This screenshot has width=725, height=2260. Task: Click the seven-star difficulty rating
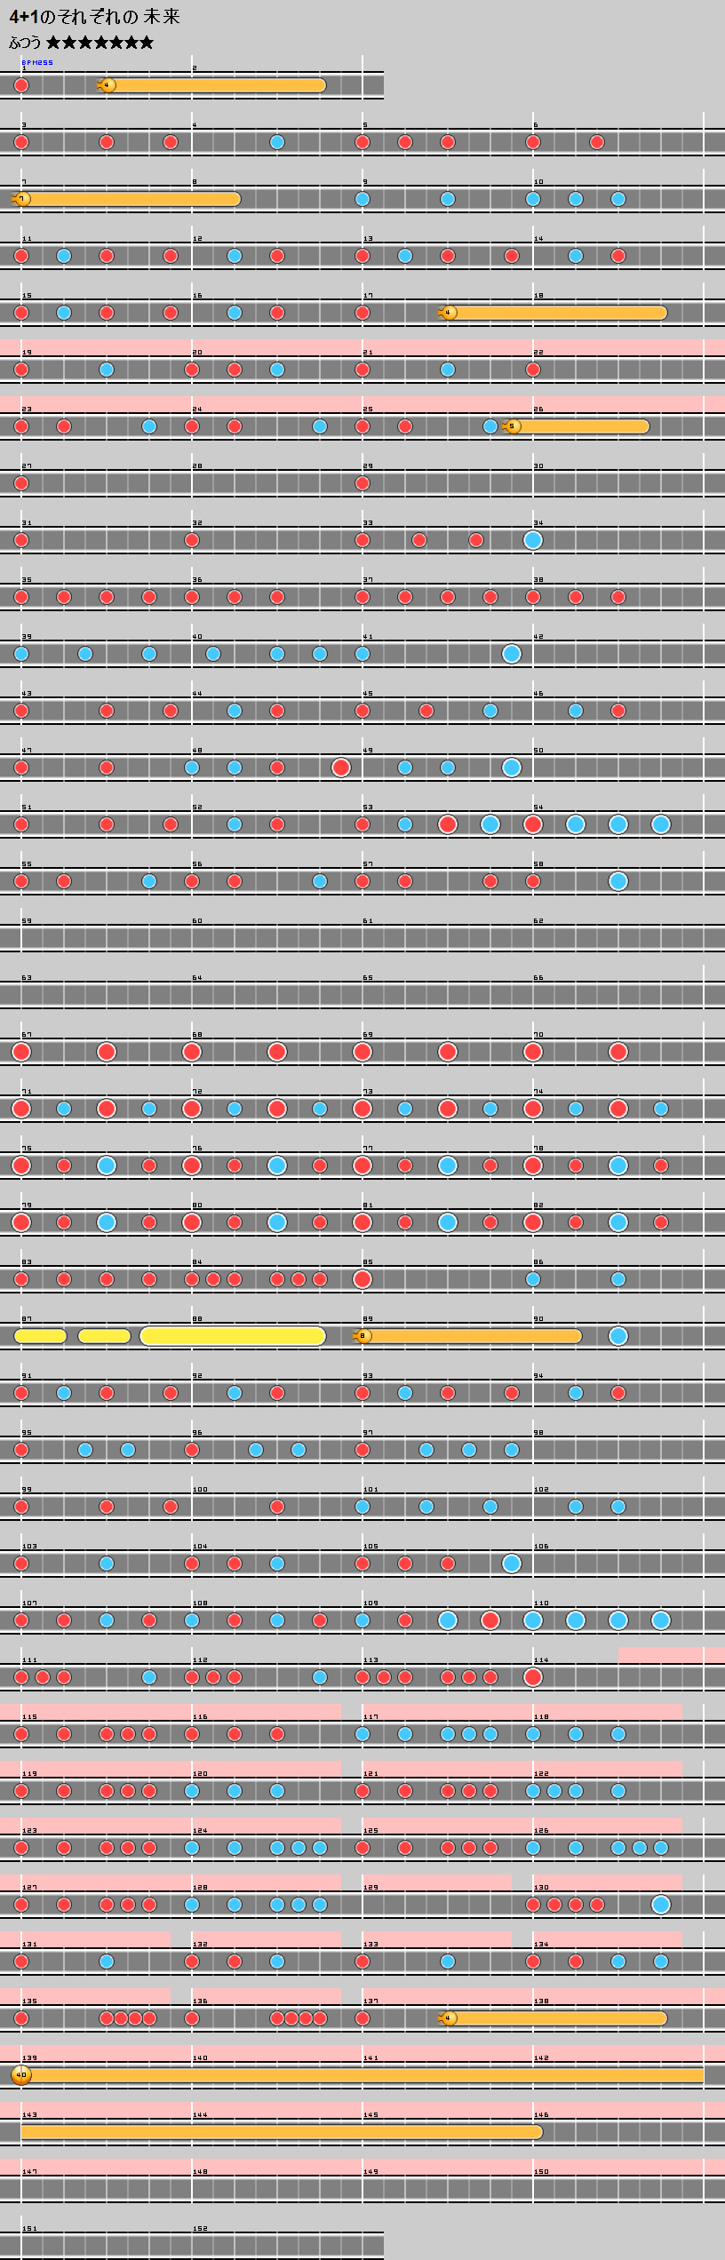(x=100, y=43)
